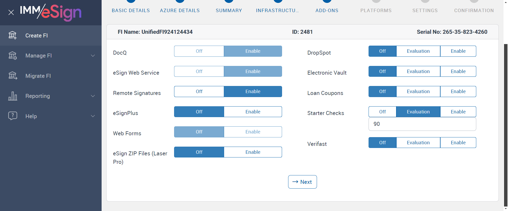The height and width of the screenshot is (211, 508).
Task: Open the Migrate FI menu item
Action: coord(51,76)
